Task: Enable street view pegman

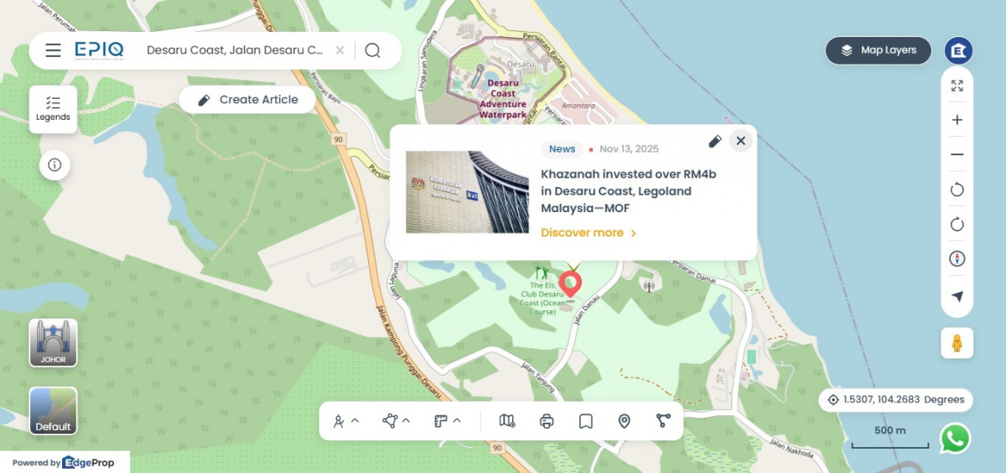Action: click(957, 343)
